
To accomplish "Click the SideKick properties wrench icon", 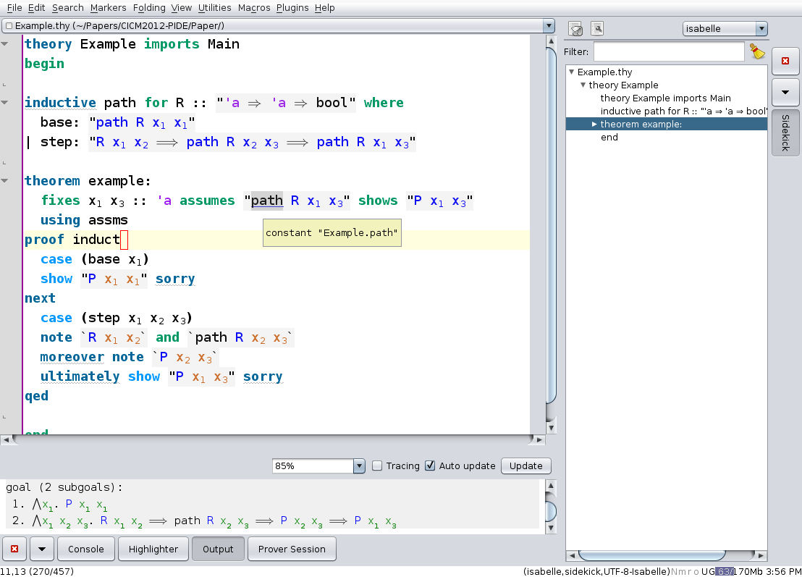I will pos(597,29).
